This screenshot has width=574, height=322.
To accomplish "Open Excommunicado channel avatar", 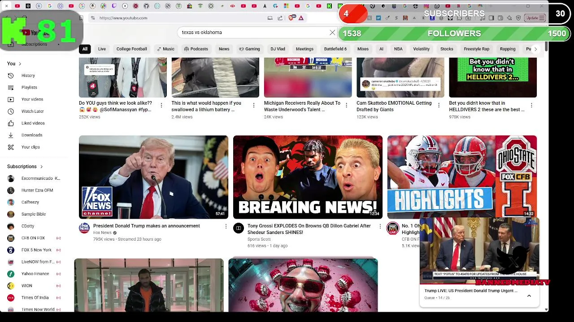I will (11, 178).
